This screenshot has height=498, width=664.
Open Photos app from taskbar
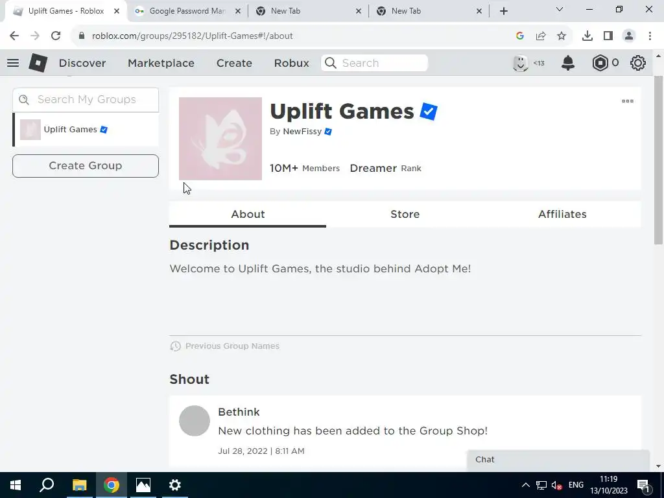coord(143,485)
